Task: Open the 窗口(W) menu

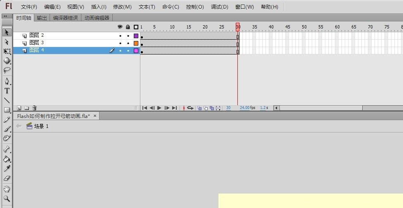Action: 244,7
